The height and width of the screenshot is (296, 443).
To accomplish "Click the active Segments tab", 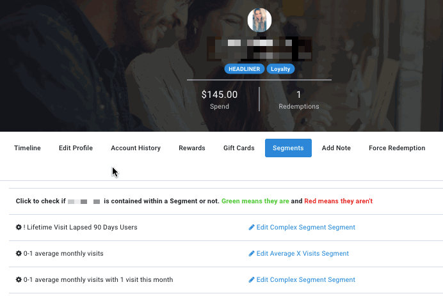I will [288, 148].
